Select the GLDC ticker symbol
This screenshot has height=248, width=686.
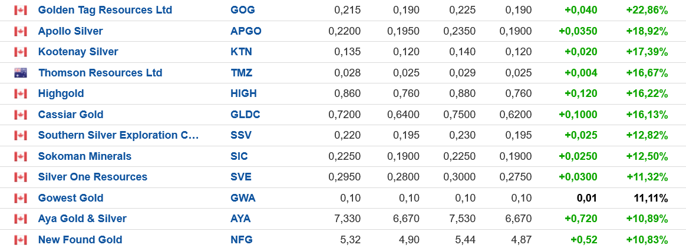tap(245, 115)
